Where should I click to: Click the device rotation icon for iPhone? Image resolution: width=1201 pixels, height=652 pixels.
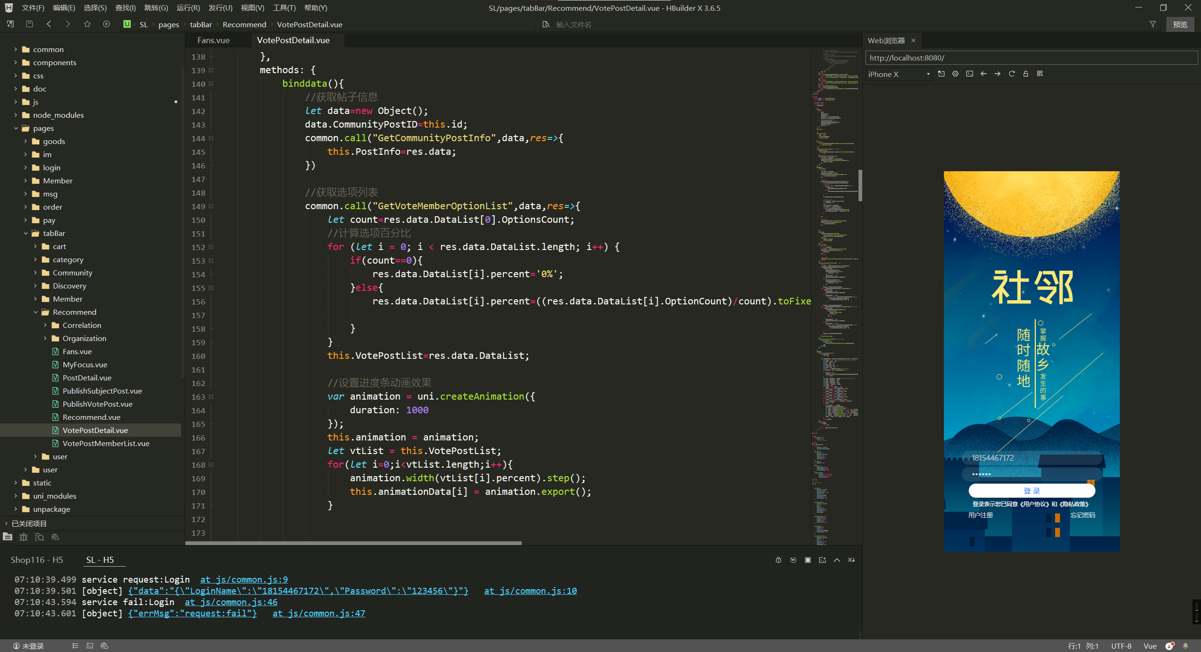coord(941,74)
